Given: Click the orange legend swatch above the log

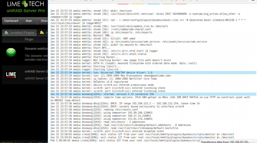Looking at the screenshot, I should pyautogui.click(x=181, y=4).
